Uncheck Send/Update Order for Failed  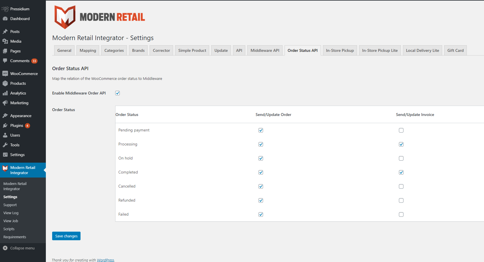(x=261, y=214)
